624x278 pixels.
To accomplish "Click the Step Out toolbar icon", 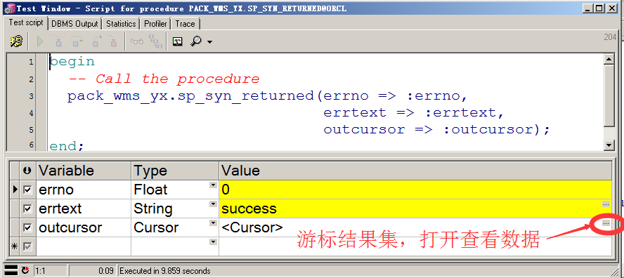I will tap(96, 41).
